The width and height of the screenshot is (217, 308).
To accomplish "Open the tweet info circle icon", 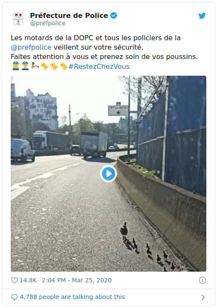I will (202, 280).
